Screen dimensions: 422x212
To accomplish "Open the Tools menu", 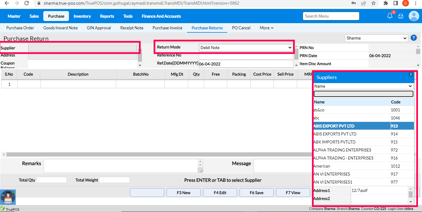I will 128,16.
